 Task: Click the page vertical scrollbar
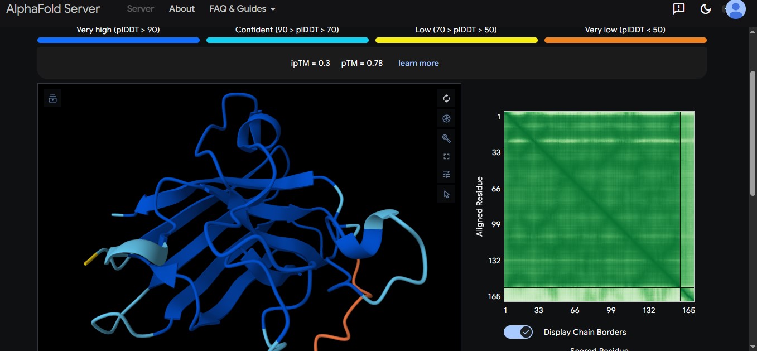pos(753,133)
